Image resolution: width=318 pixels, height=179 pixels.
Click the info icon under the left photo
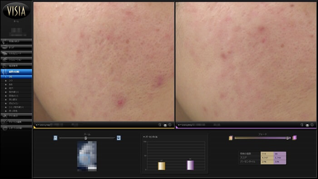(x=160, y=125)
